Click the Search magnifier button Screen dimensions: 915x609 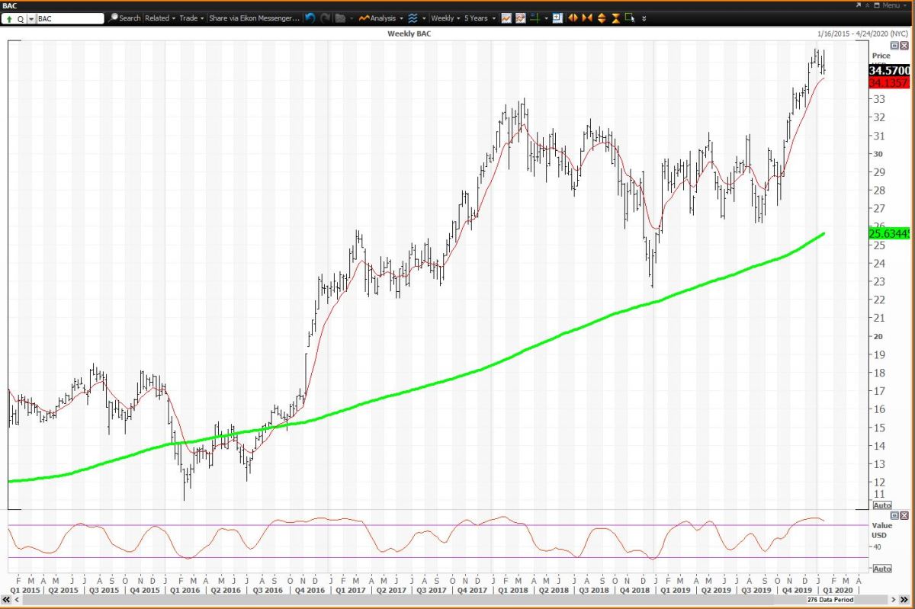(124, 18)
